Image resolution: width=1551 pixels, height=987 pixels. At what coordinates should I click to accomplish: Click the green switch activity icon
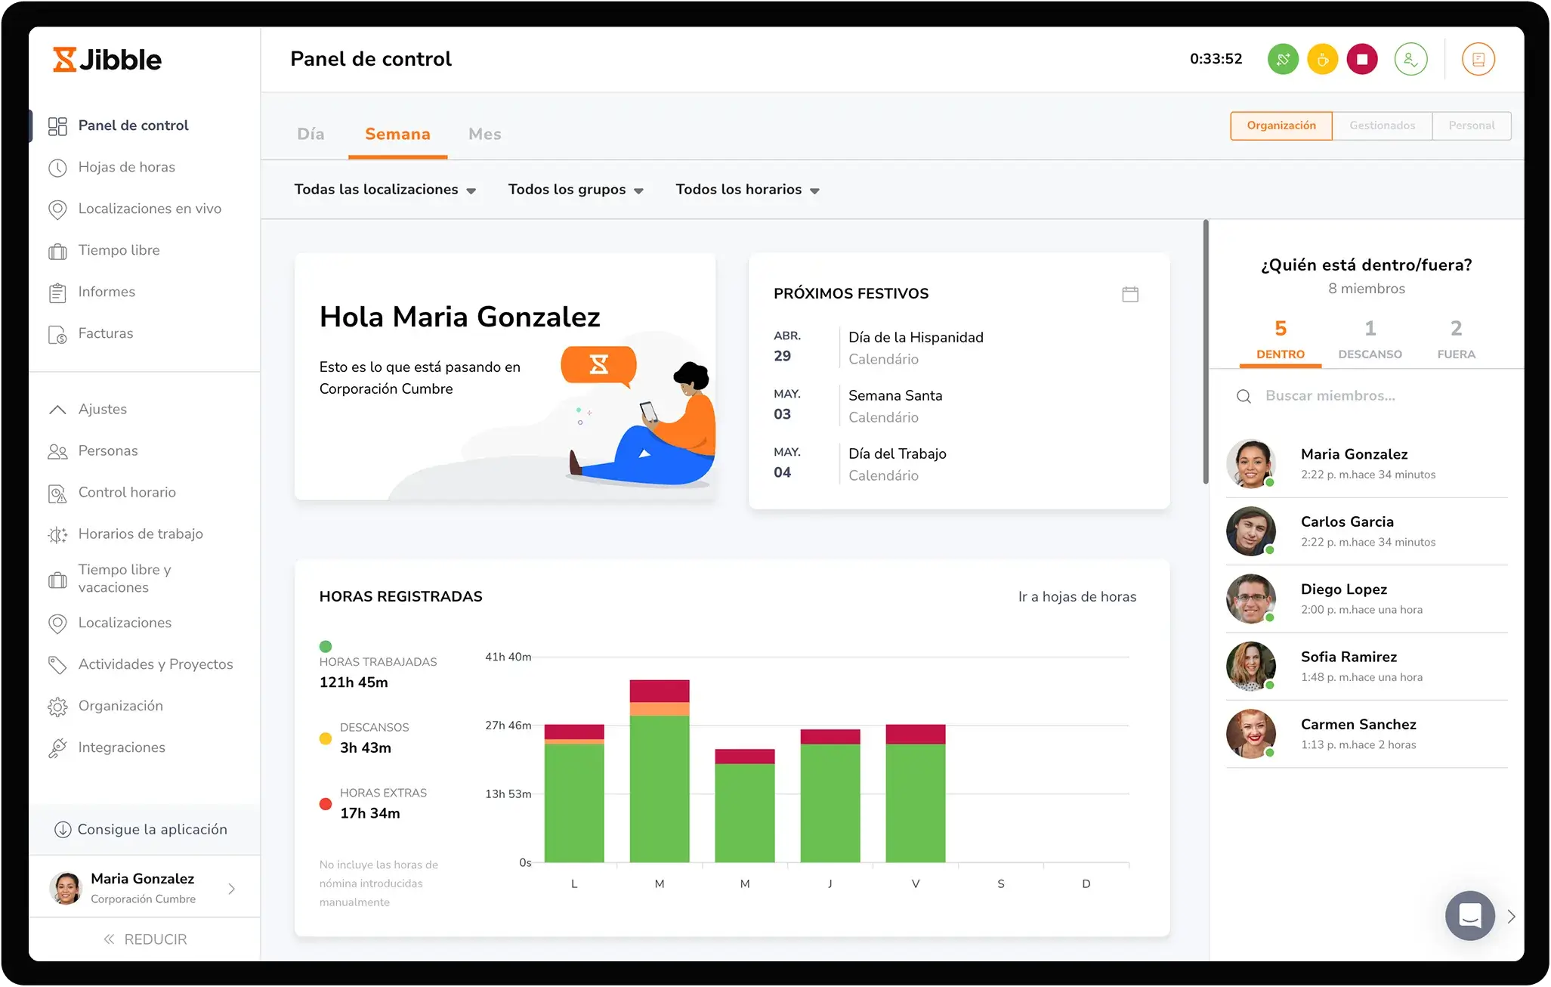1283,59
